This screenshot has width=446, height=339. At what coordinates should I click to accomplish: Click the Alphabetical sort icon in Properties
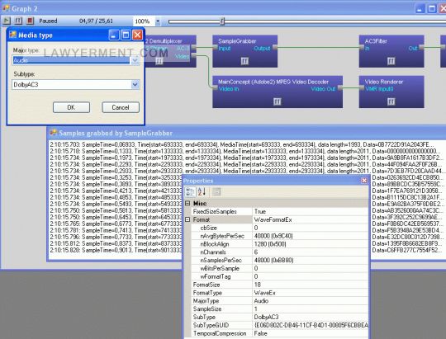point(202,192)
